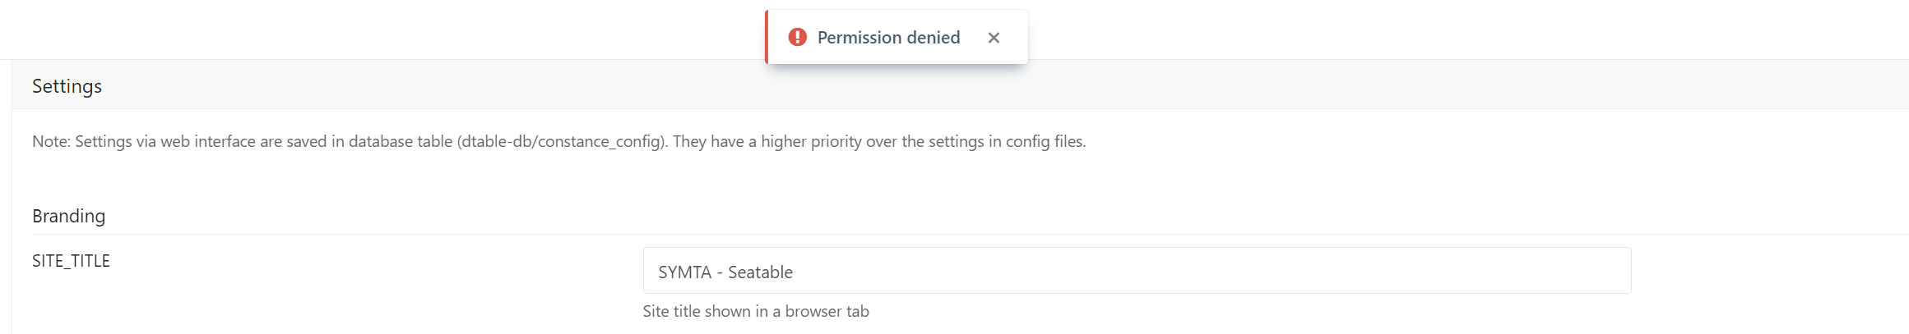Dismiss the Permission denied notification
The image size is (1909, 334).
click(994, 38)
